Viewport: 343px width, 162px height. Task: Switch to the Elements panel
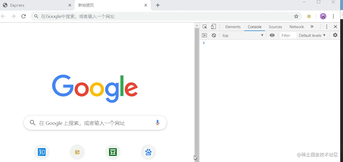[233, 27]
